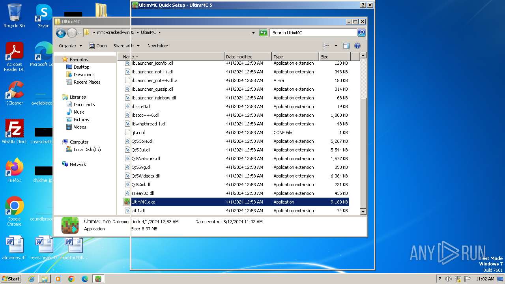Select Favorites in navigation pane
The height and width of the screenshot is (284, 505).
79,60
